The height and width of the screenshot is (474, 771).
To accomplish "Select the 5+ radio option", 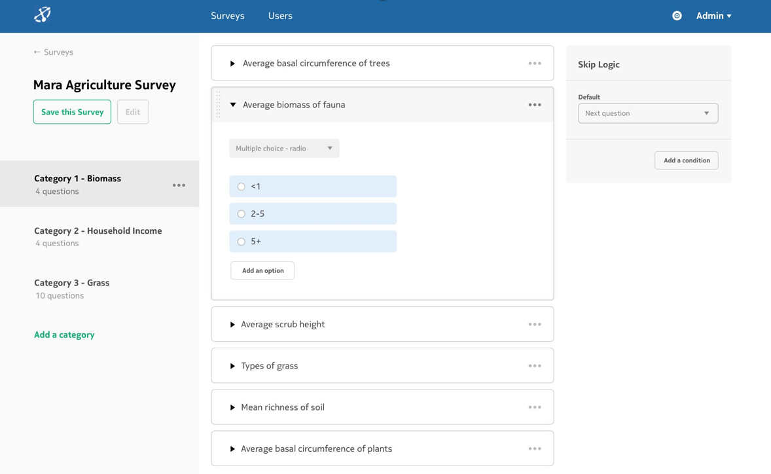I will [x=242, y=242].
